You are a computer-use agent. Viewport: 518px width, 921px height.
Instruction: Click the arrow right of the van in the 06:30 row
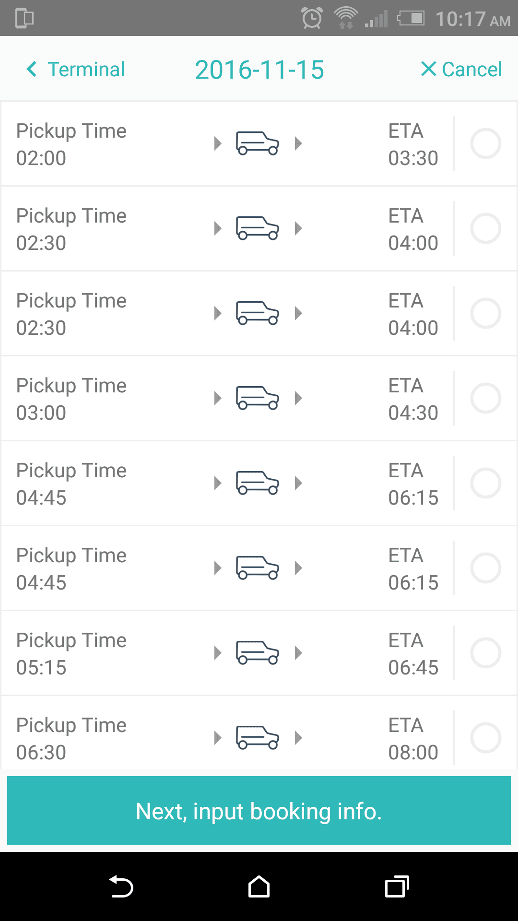pos(298,738)
